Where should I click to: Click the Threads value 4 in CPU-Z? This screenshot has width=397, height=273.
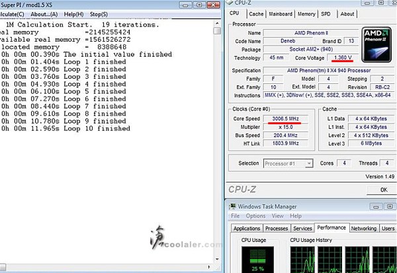[x=387, y=163]
